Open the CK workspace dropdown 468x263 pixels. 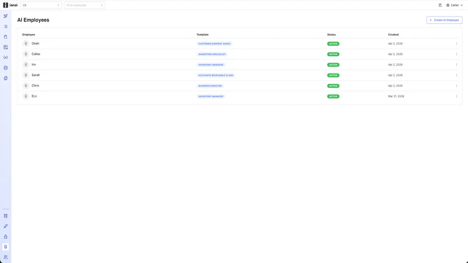point(41,5)
